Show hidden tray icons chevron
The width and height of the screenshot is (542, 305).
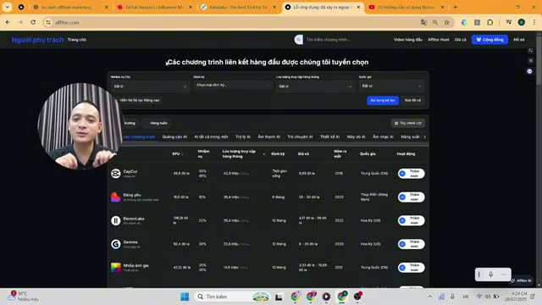(429, 297)
